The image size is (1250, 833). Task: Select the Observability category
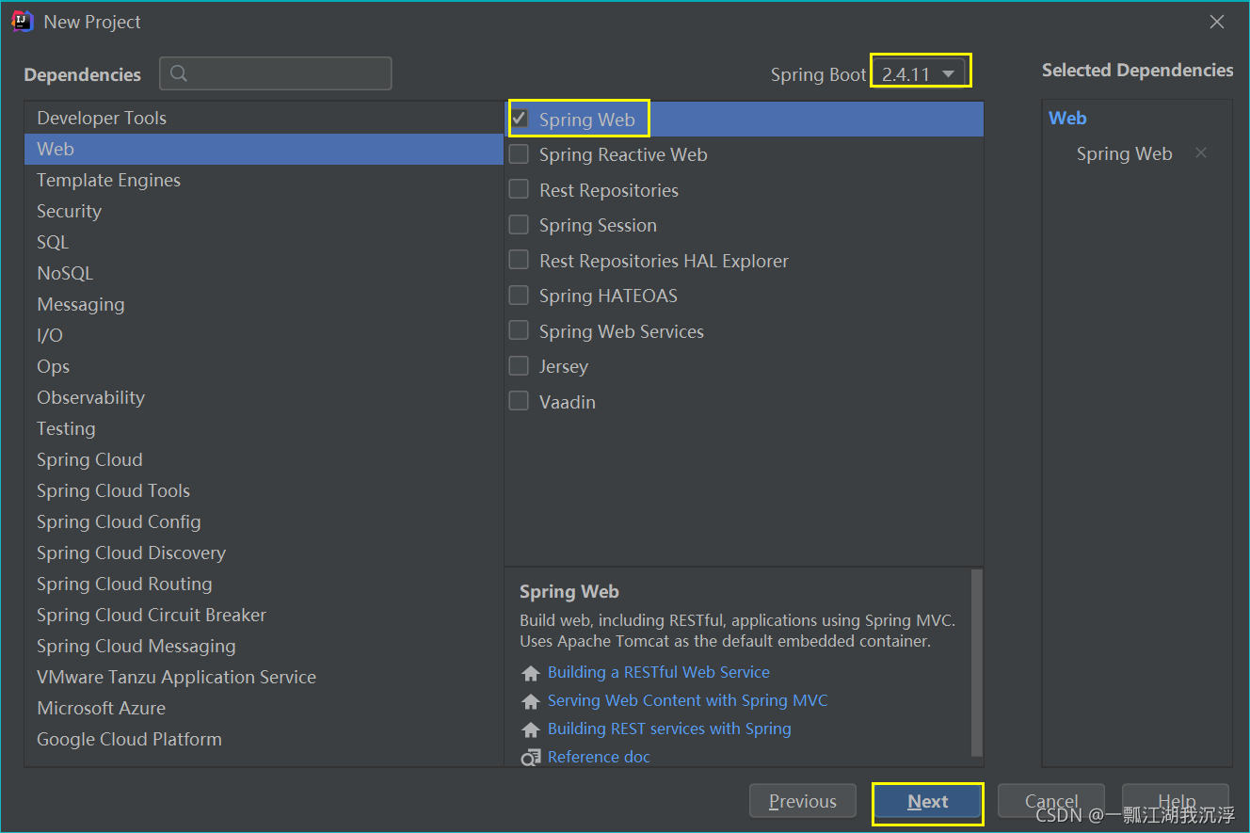coord(264,397)
